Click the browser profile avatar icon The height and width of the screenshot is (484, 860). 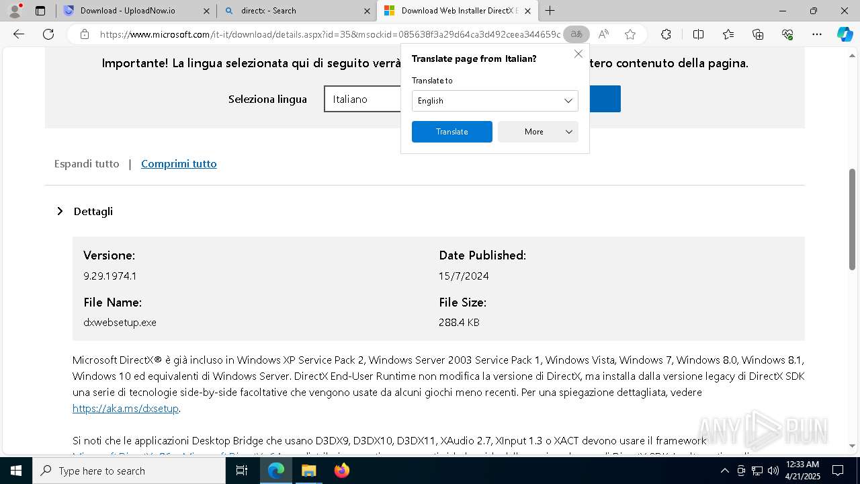pyautogui.click(x=15, y=10)
